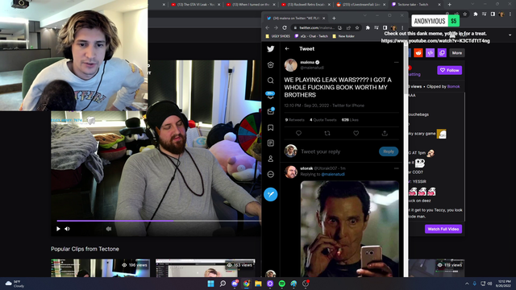Open the Twitter Explore search icon in sidebar
Image resolution: width=516 pixels, height=290 pixels.
tap(271, 81)
